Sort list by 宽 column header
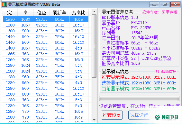Image resolution: width=182 pixels, height=124 pixels. tap(10, 12)
